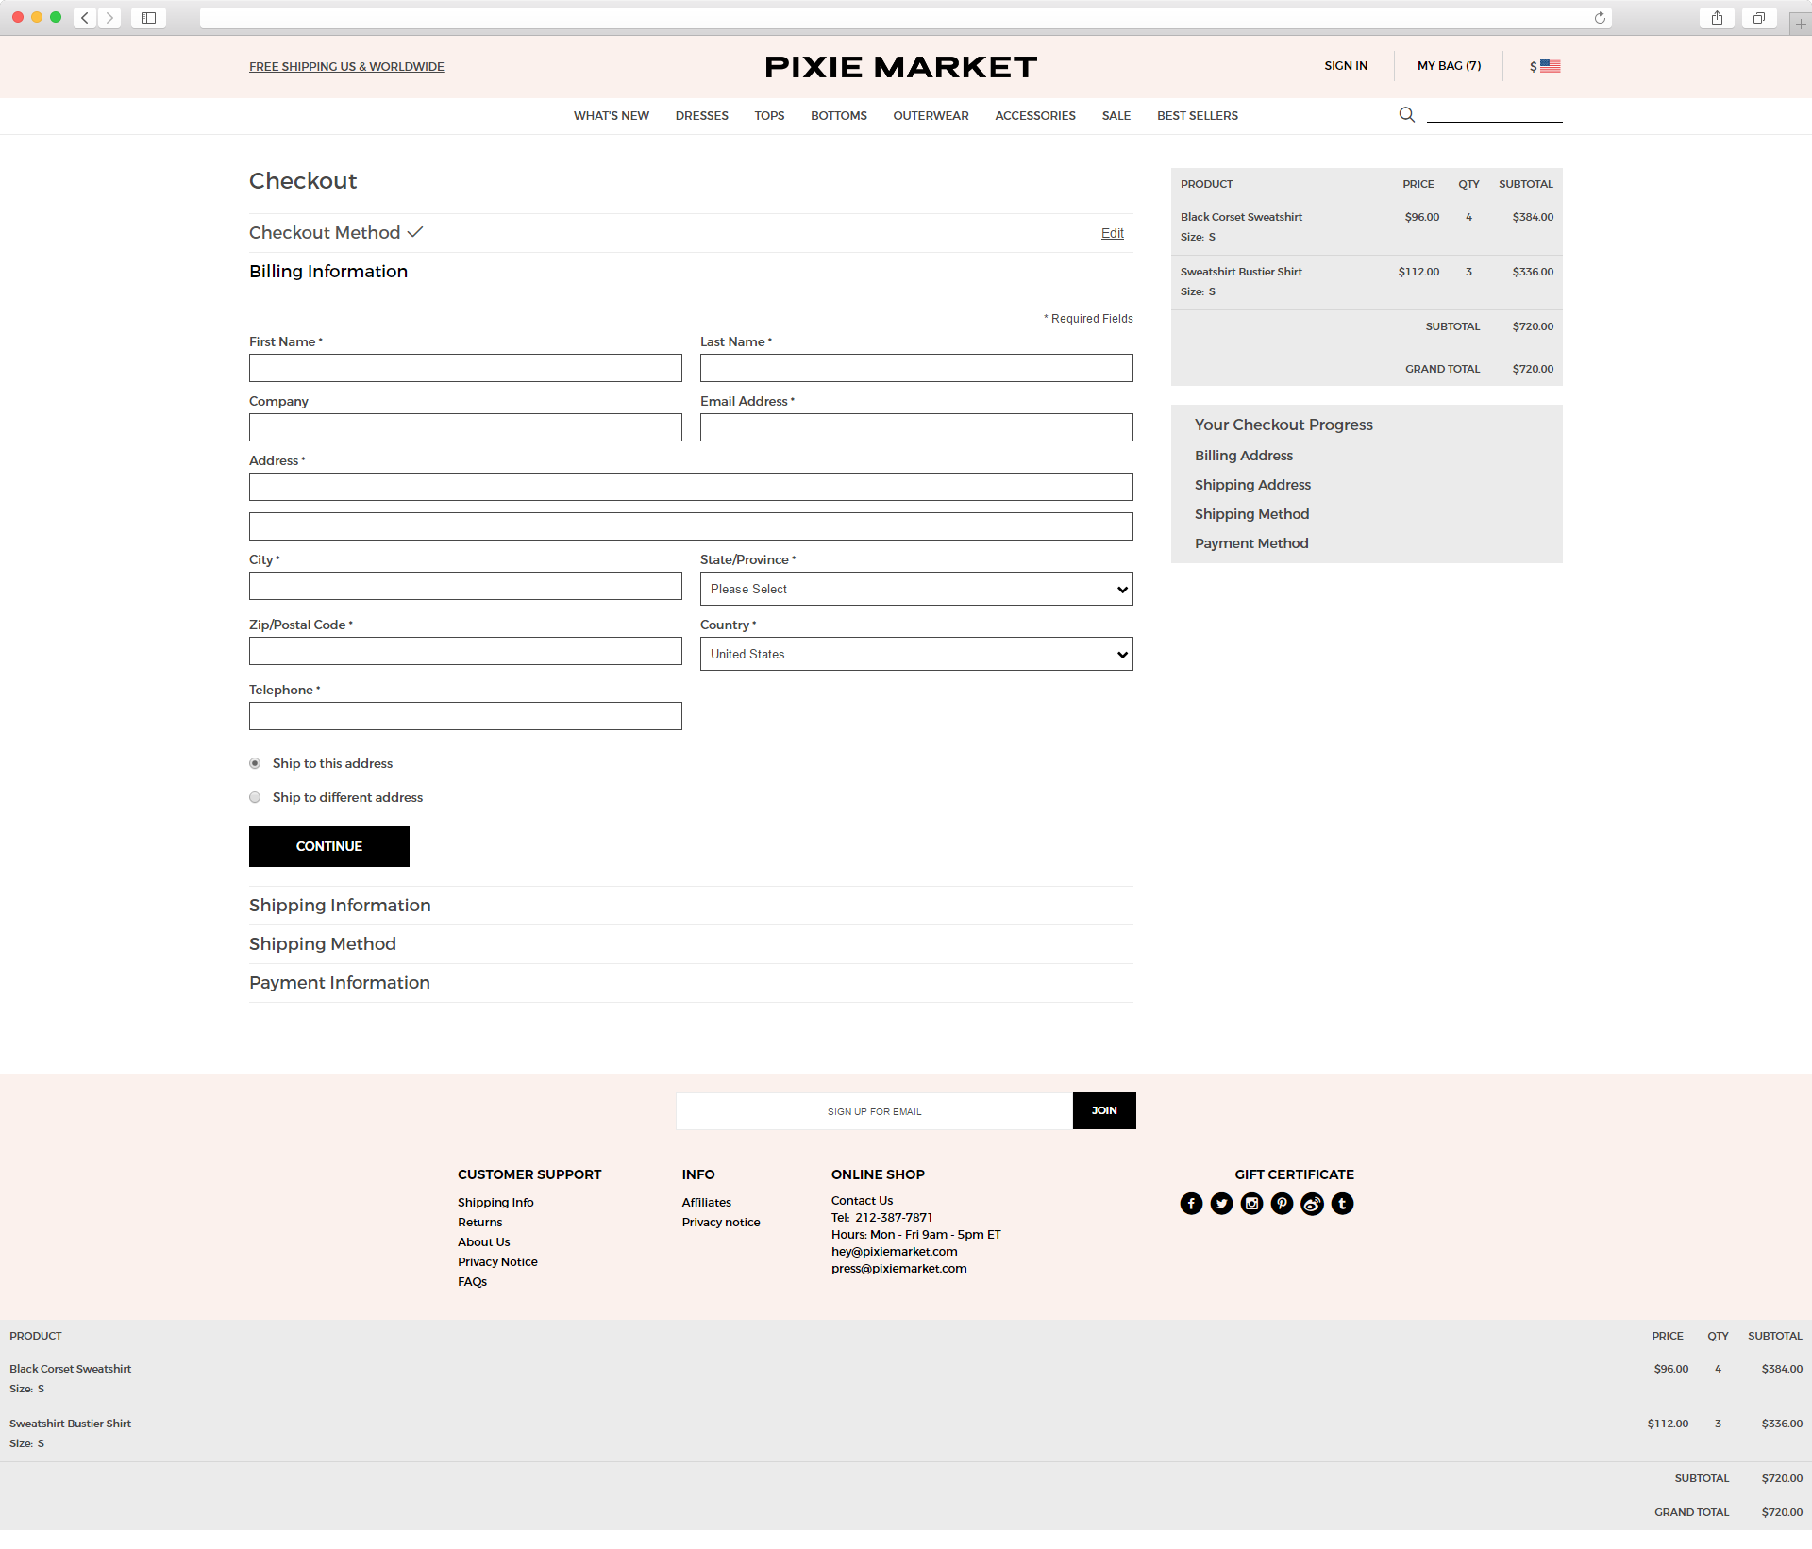The image size is (1812, 1549).
Task: Open Privacy notice under Info
Action: pyautogui.click(x=721, y=1223)
